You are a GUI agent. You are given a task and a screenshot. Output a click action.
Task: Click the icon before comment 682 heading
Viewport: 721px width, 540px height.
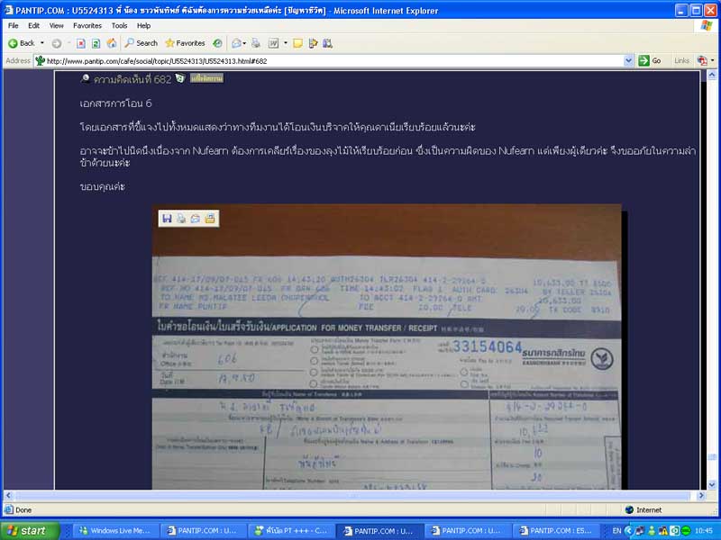point(85,78)
